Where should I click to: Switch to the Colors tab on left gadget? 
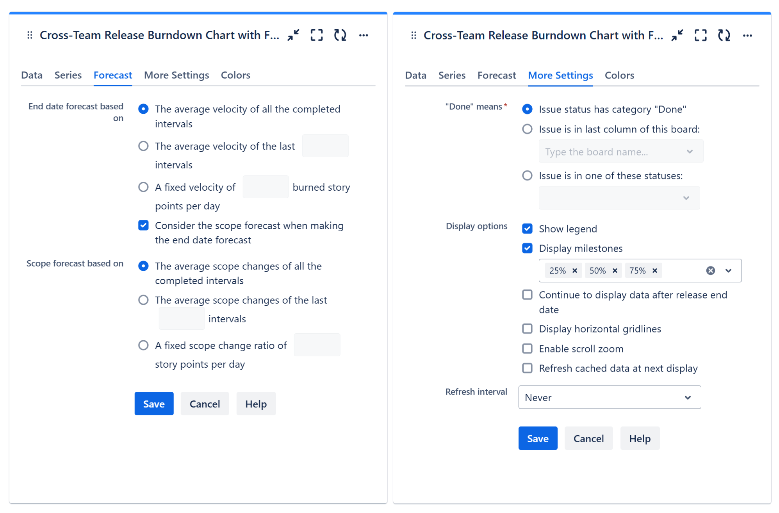point(235,75)
